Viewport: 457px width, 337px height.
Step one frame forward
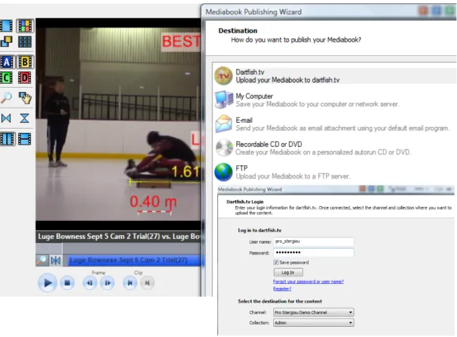[x=107, y=282]
